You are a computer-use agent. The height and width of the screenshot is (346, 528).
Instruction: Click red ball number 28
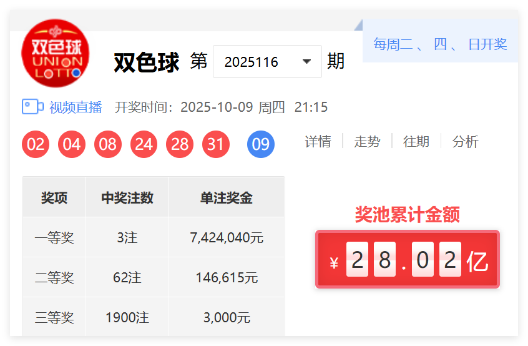(180, 144)
